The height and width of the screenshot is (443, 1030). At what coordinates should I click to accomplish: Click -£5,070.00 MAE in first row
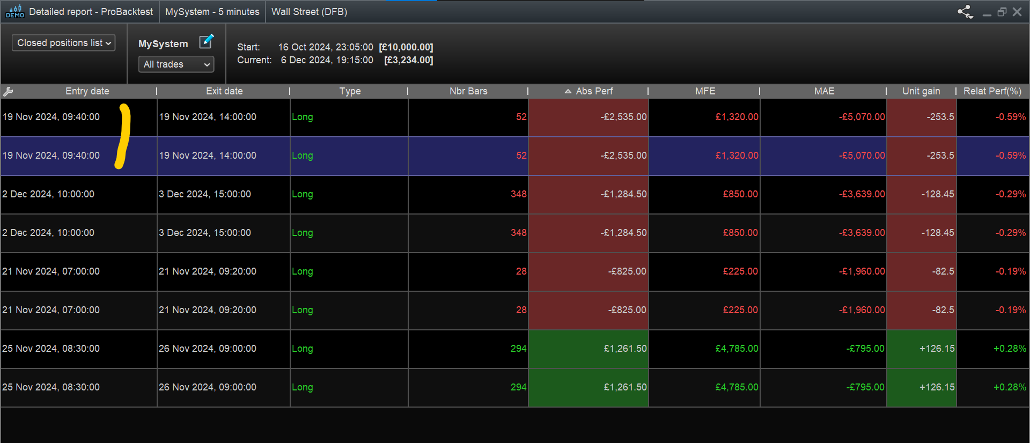(x=862, y=117)
